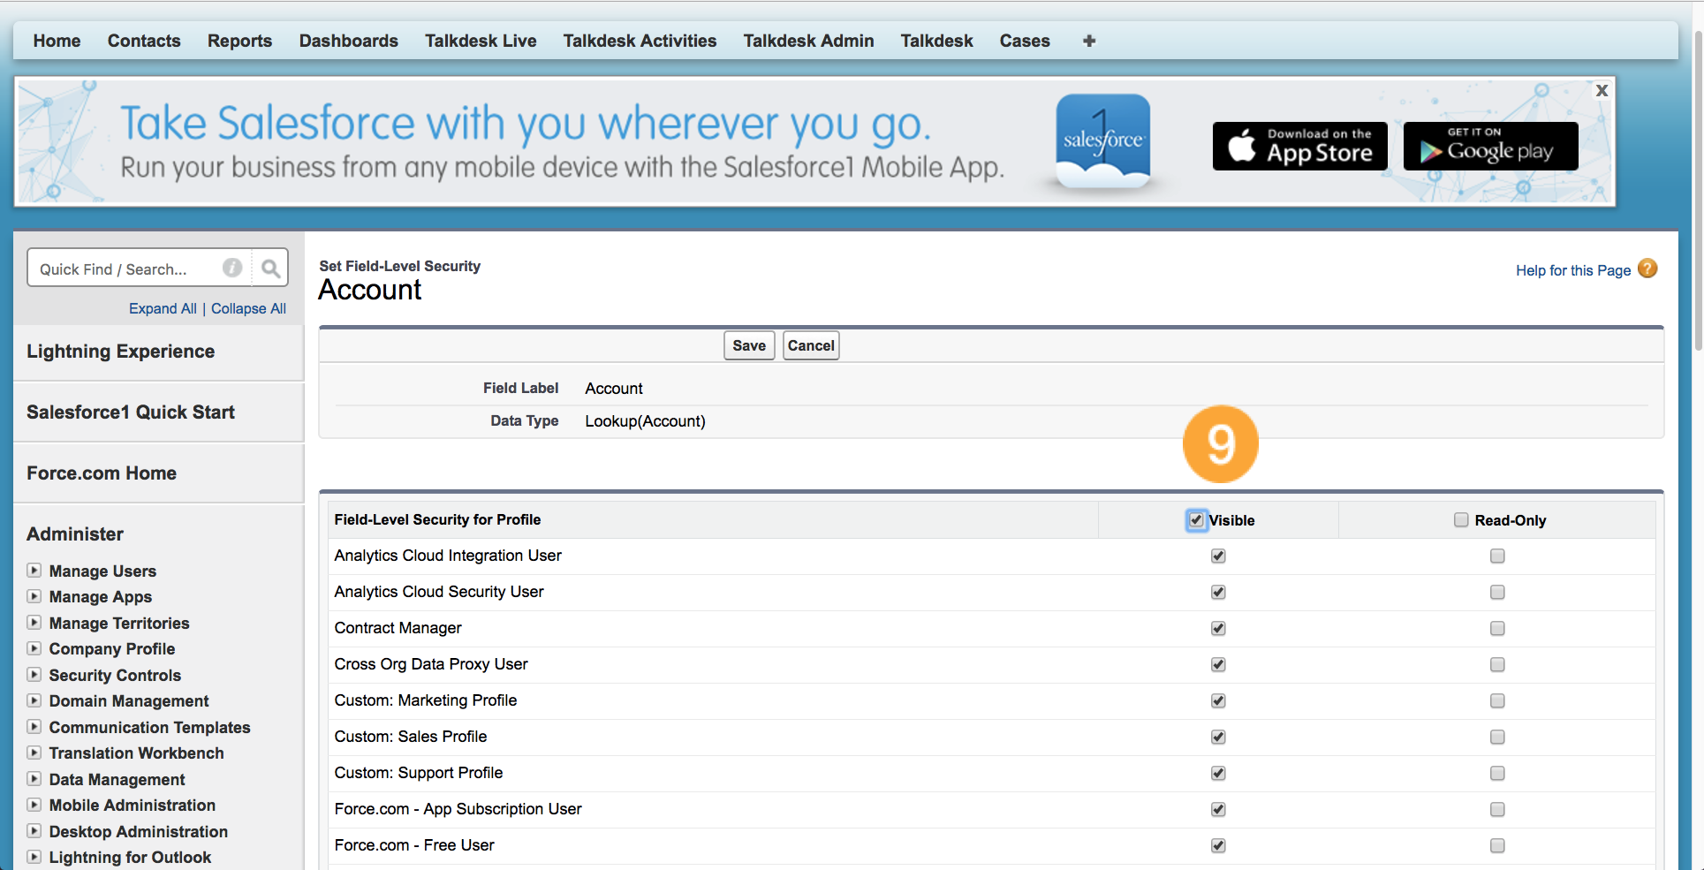Viewport: 1704px width, 870px height.
Task: Open the Home tab
Action: [x=57, y=41]
